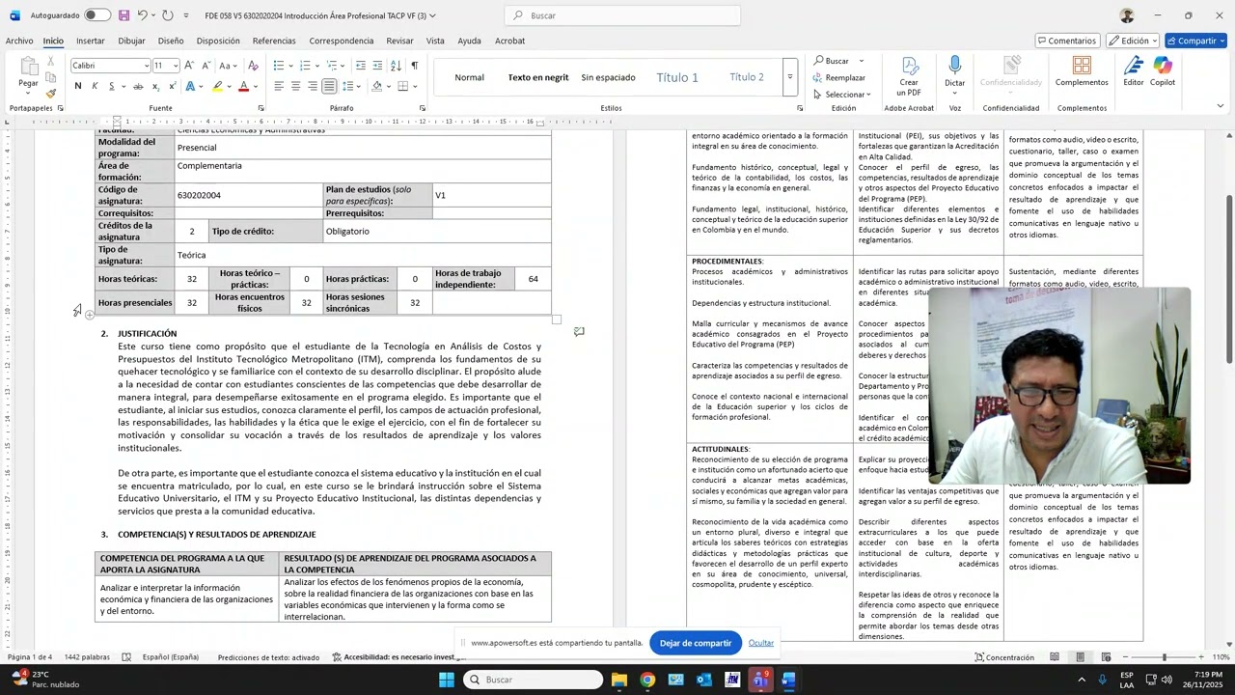Click the Clear Formatting icon

[x=253, y=66]
